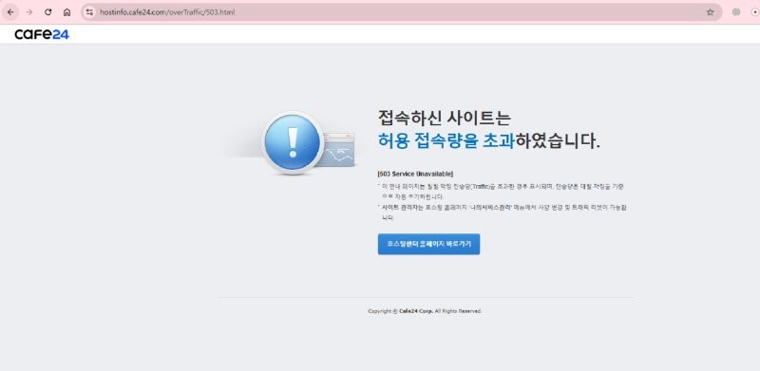This screenshot has height=371, width=760.
Task: Click the blue text '허용 접속량을 초과'
Action: [x=446, y=140]
